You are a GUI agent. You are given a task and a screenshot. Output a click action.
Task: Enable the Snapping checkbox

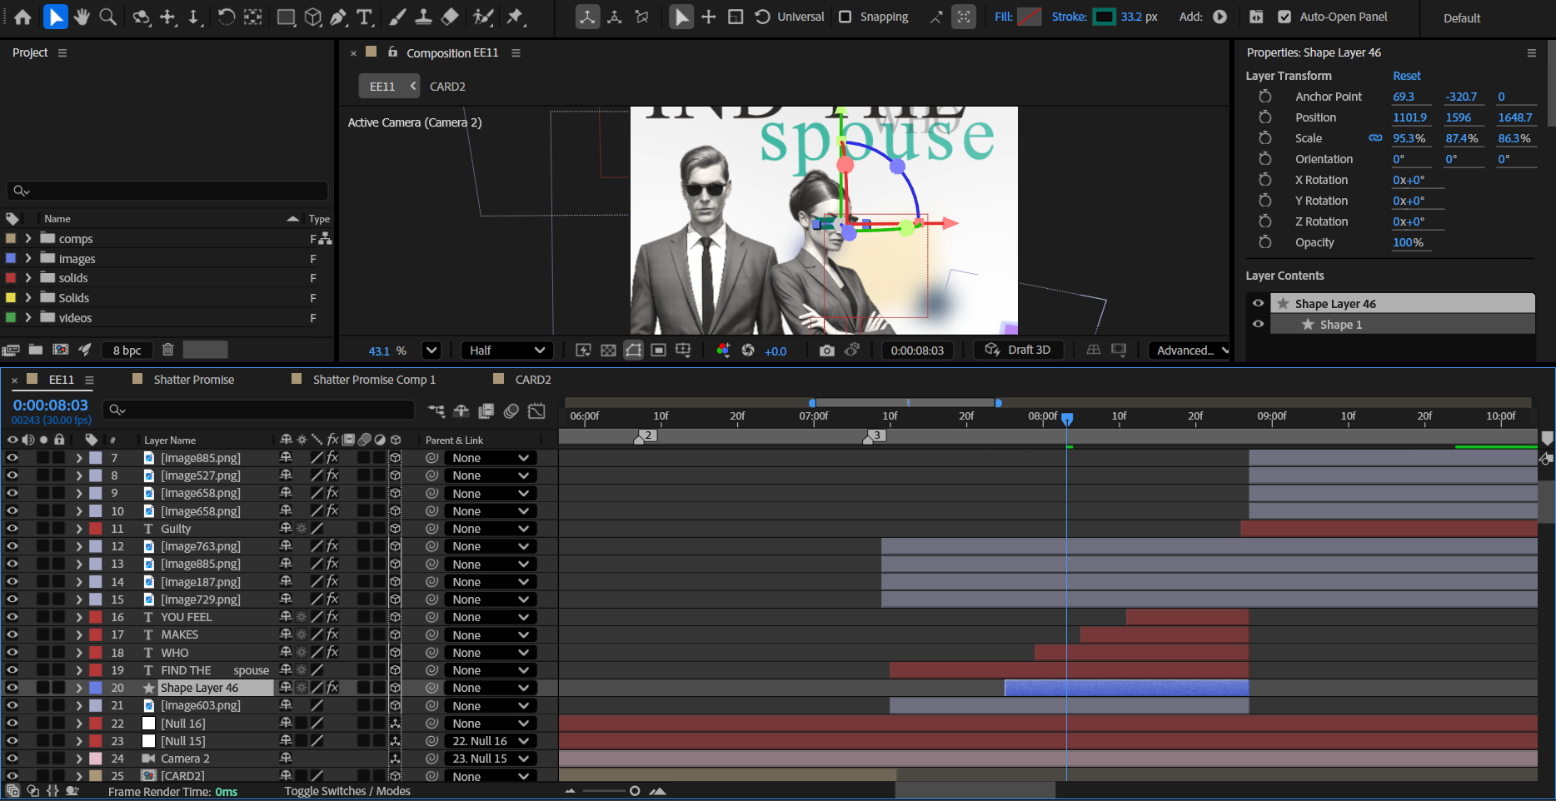pyautogui.click(x=845, y=17)
